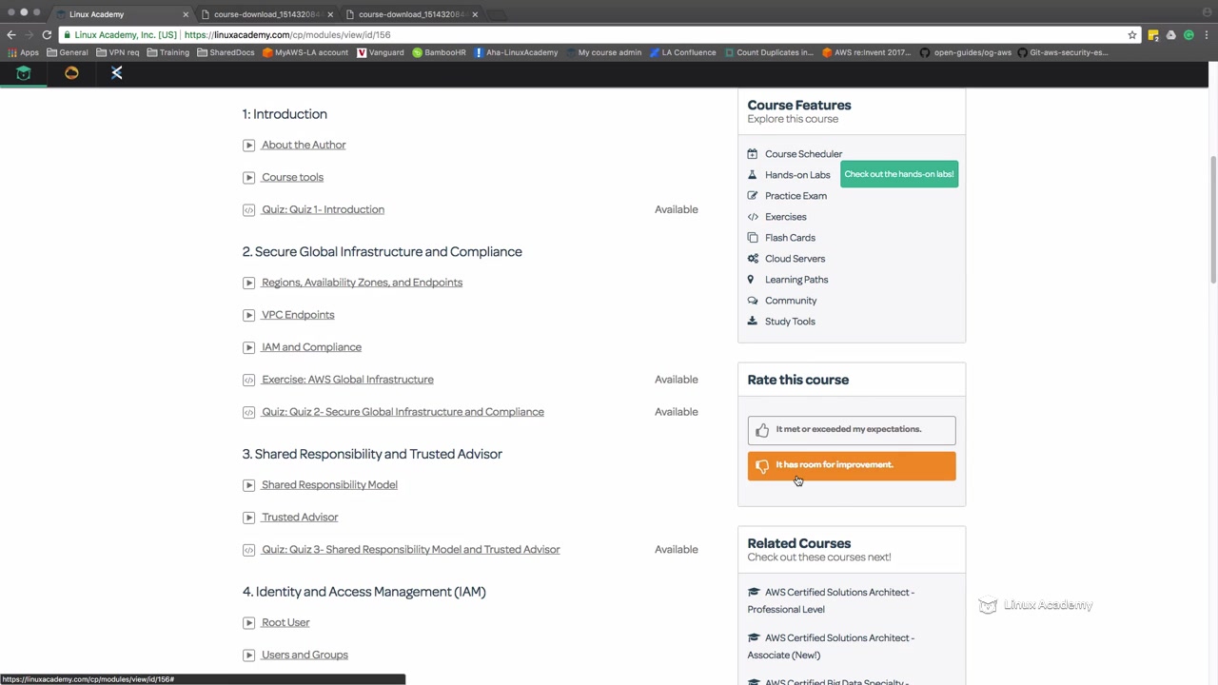Screen dimensions: 1218x685
Task: Click the chat bubbles icon for Community
Action: point(753,301)
